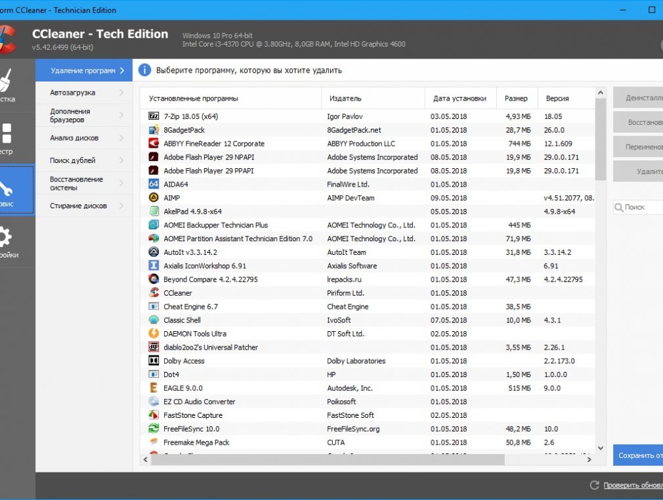The width and height of the screenshot is (663, 500).
Task: Click the DAEMON Tools Ultra icon
Action: pos(154,333)
